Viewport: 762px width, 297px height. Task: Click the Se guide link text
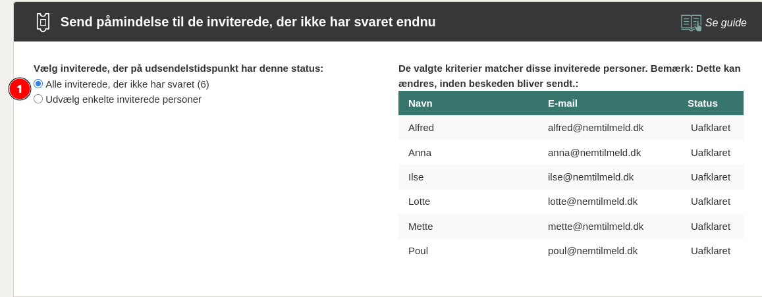point(725,23)
